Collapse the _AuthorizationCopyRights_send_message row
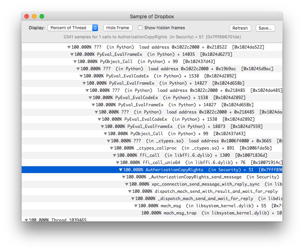This screenshot has width=304, height=252. click(124, 177)
